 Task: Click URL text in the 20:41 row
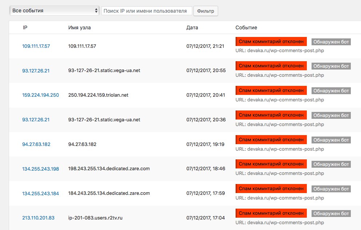[x=280, y=100]
